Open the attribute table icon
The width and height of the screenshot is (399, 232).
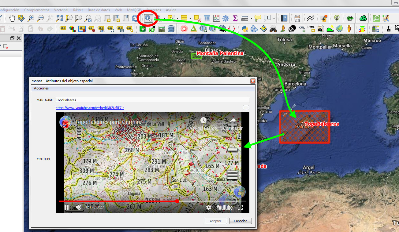point(207,18)
